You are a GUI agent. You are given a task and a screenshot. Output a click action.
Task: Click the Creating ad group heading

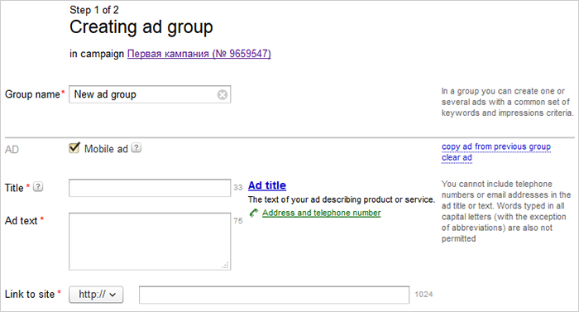tap(141, 27)
